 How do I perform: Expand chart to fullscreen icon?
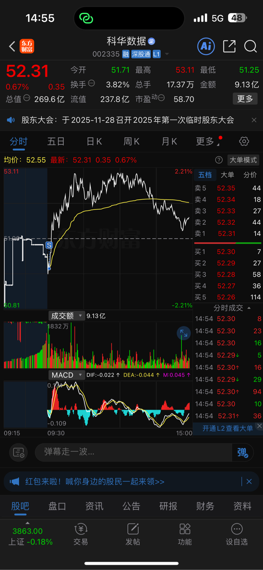click(x=184, y=333)
